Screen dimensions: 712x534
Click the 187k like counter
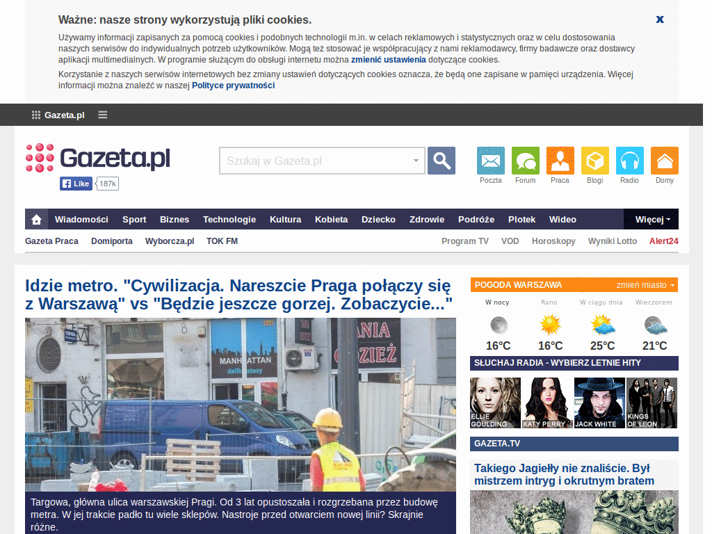(x=108, y=184)
